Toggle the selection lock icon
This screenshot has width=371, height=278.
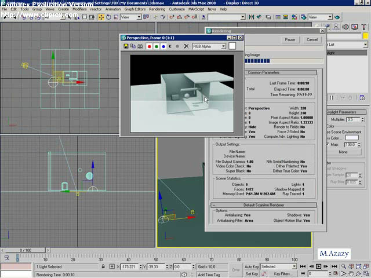tap(103, 266)
